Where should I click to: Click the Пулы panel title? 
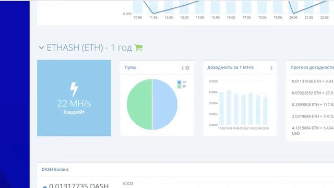pos(130,67)
